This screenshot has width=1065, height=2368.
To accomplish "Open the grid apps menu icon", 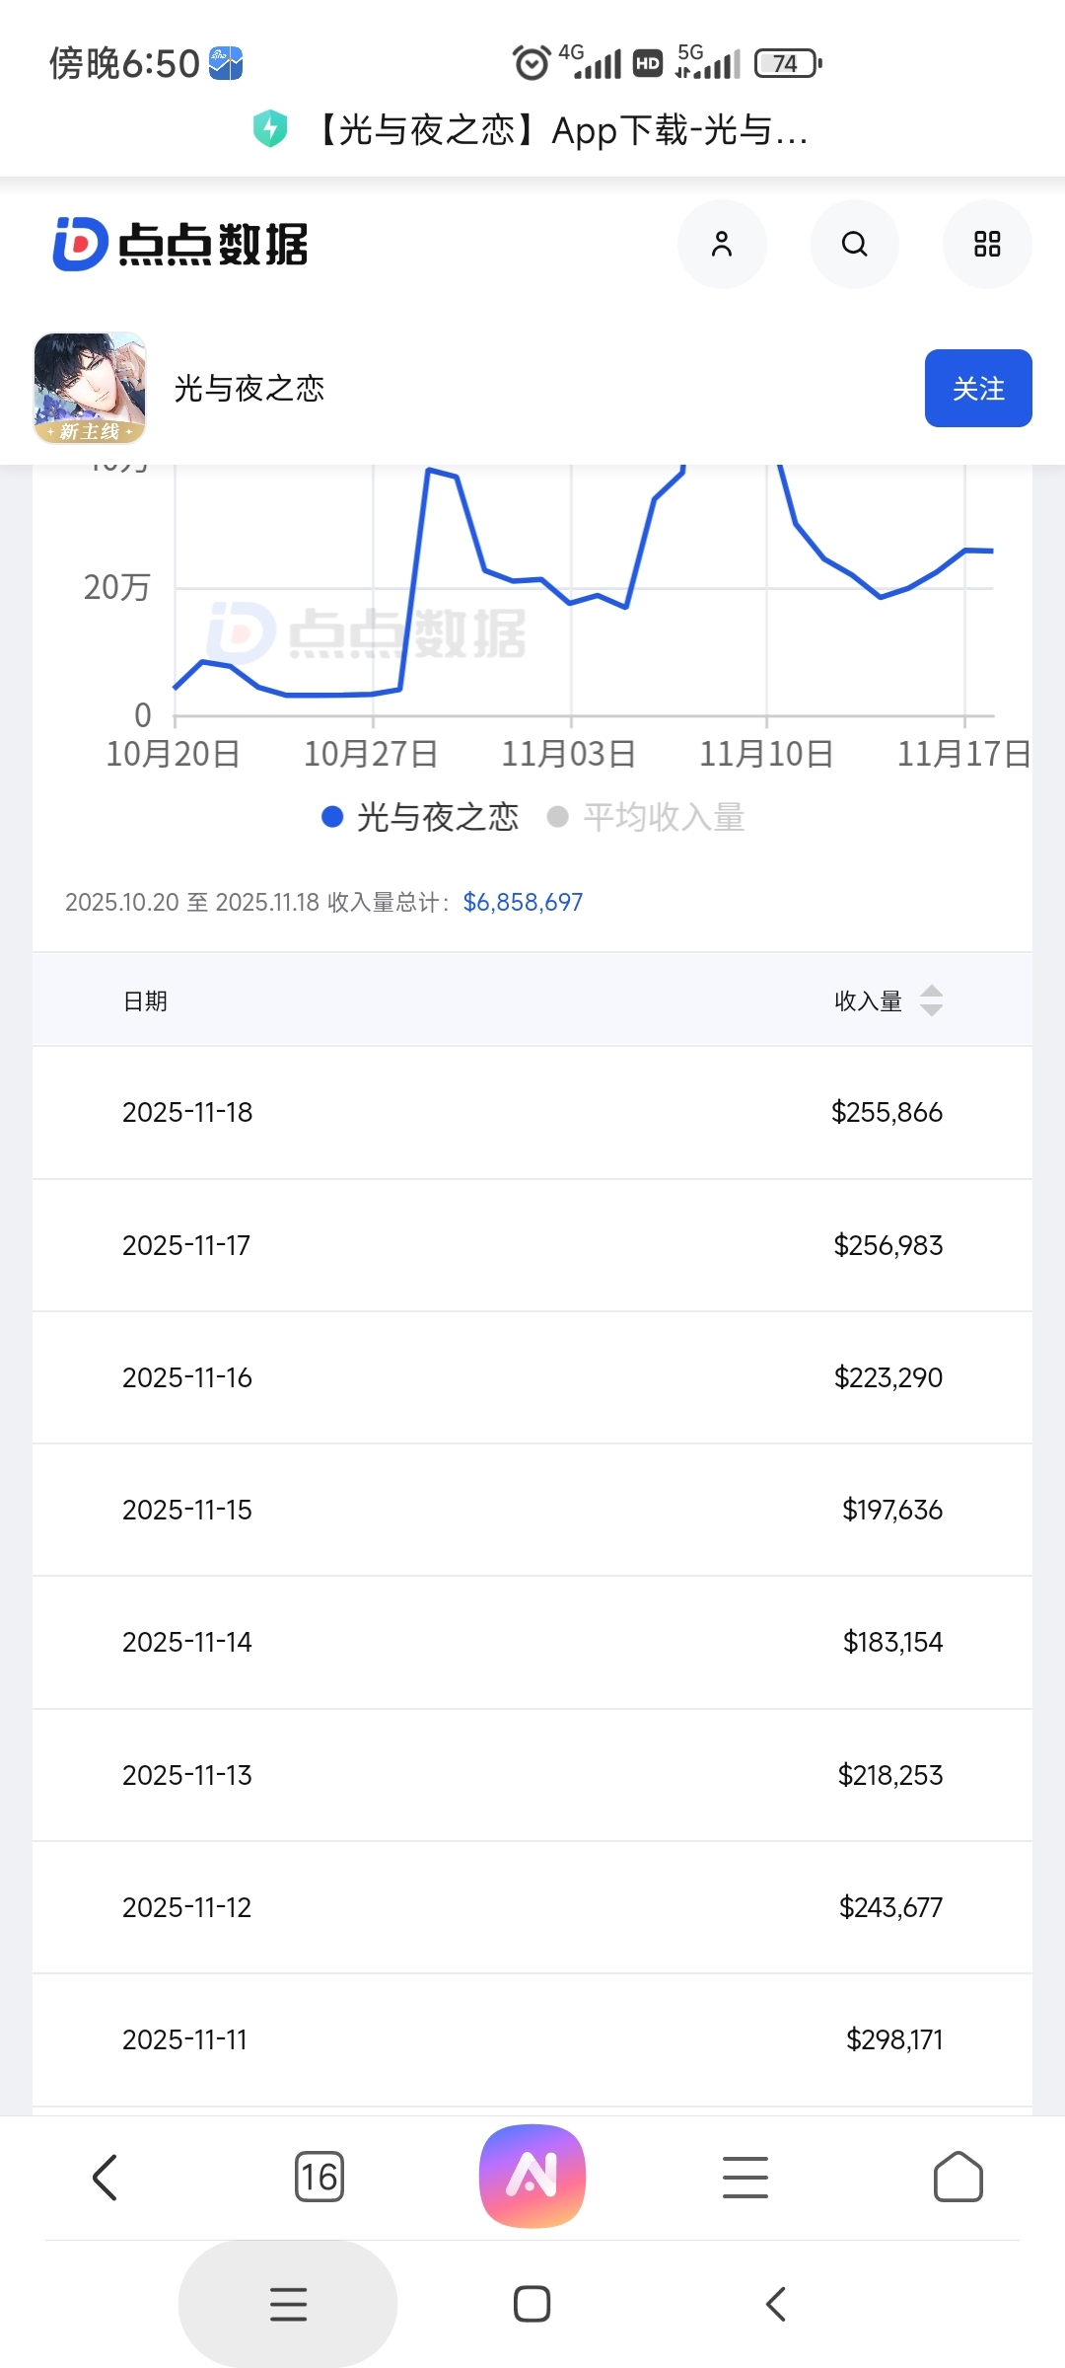I will 987,245.
